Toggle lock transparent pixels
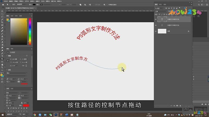This screenshot has width=209, height=117. click(x=159, y=15)
